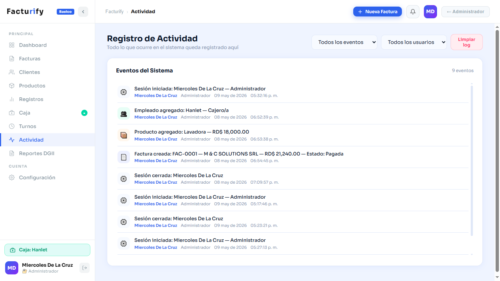500x281 pixels.
Task: Click 'Producto agregado: Lavadora' event text
Action: 191,132
